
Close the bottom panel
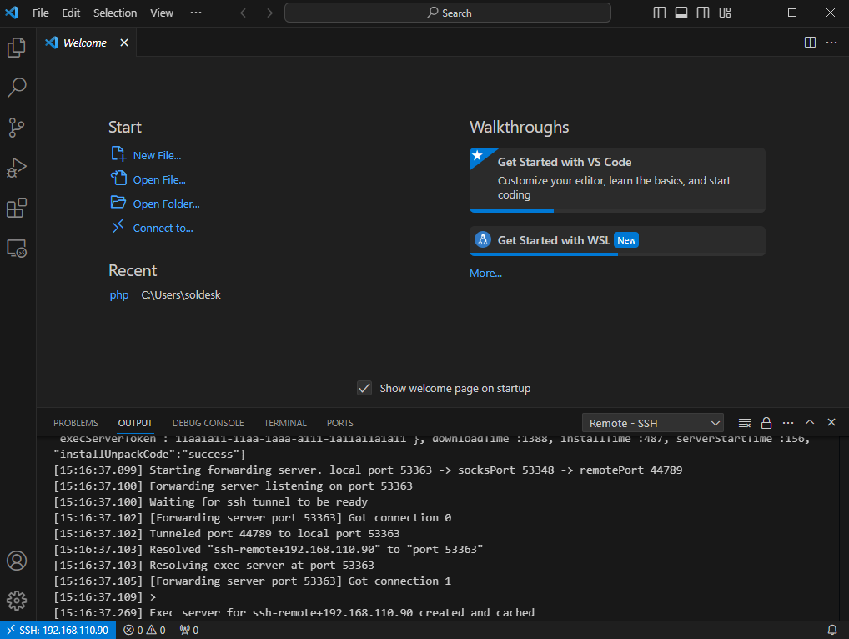[x=831, y=422]
